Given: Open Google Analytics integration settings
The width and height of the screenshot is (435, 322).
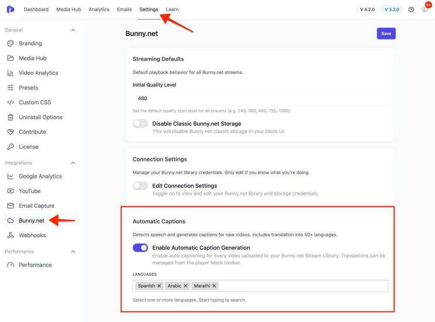Looking at the screenshot, I should tap(40, 176).
